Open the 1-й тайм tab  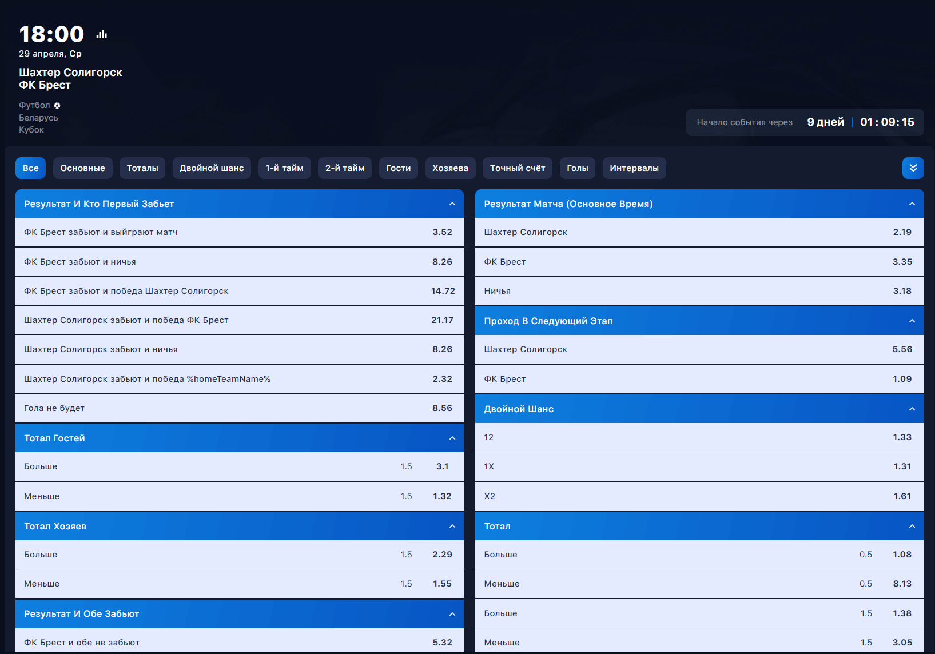[x=284, y=168]
